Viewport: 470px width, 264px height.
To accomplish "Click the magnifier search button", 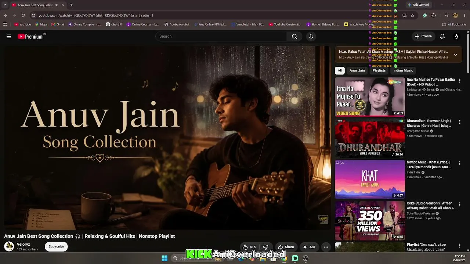I will tap(294, 36).
